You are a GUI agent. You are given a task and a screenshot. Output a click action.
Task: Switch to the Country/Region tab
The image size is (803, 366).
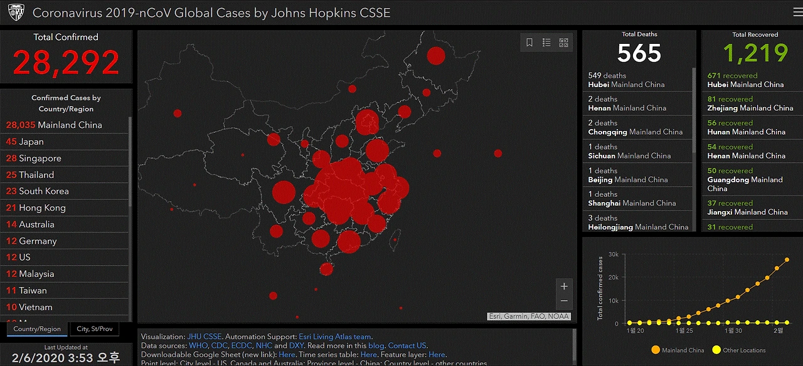click(37, 329)
